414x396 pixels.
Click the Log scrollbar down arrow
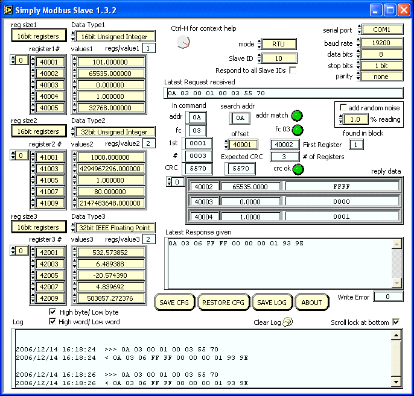396,382
